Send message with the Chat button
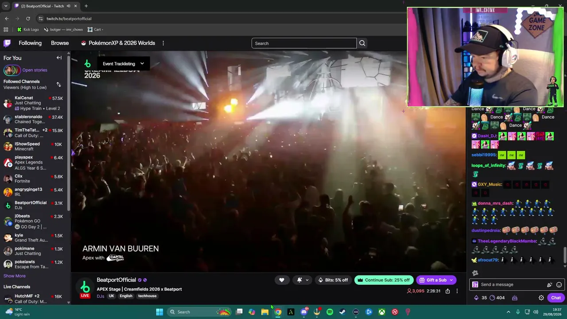This screenshot has height=319, width=567. tap(555, 298)
